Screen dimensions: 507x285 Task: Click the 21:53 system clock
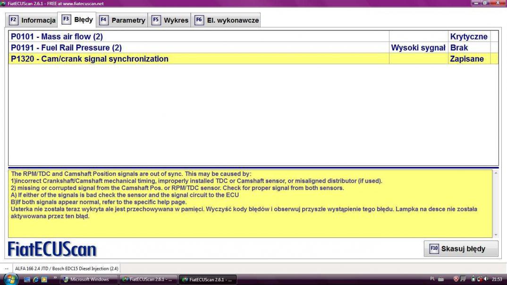pos(497,279)
